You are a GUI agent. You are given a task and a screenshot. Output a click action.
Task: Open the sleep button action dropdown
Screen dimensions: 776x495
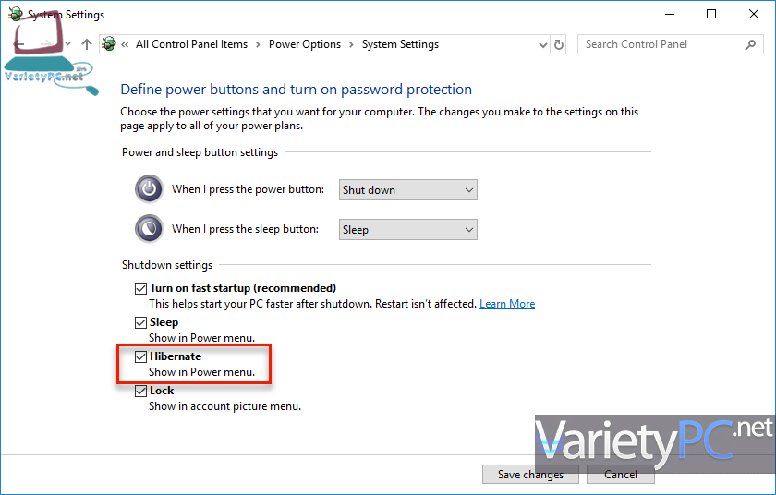[407, 229]
